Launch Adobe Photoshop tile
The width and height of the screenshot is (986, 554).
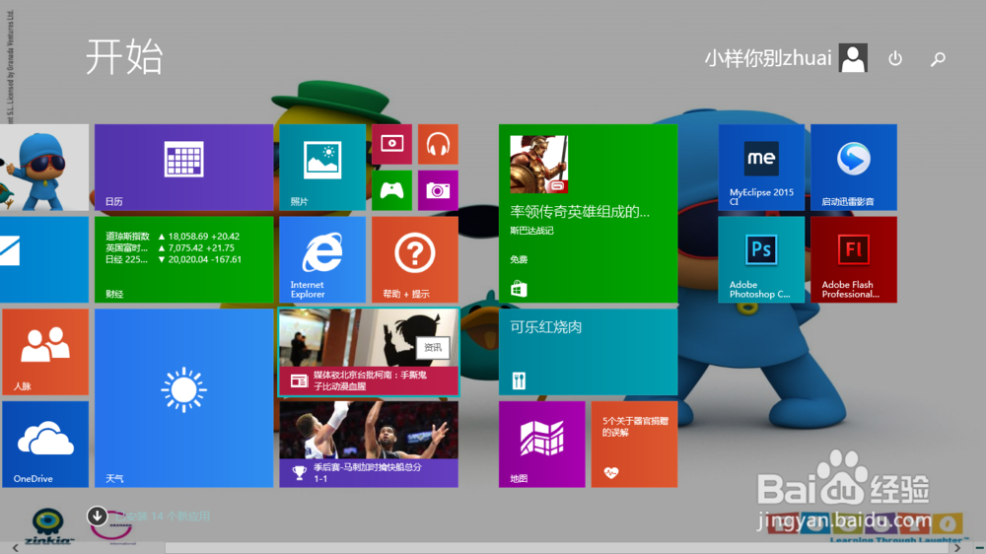761,259
